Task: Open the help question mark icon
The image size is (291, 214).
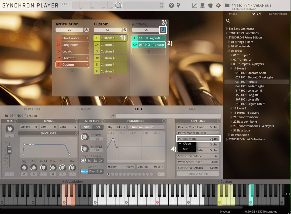Action: click(171, 5)
